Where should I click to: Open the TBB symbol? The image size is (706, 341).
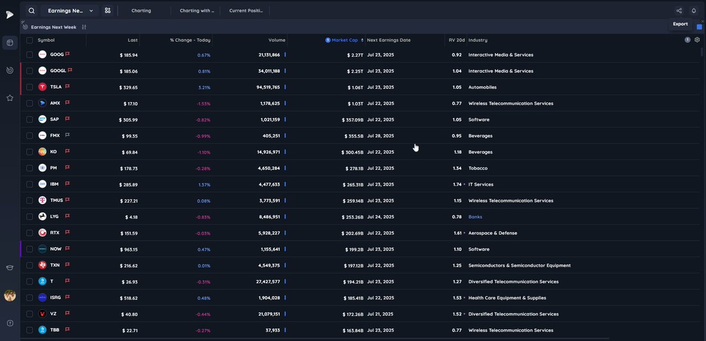coord(55,330)
